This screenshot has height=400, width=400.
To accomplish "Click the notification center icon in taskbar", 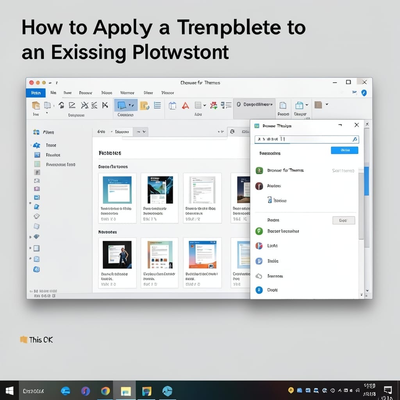I will click(388, 389).
